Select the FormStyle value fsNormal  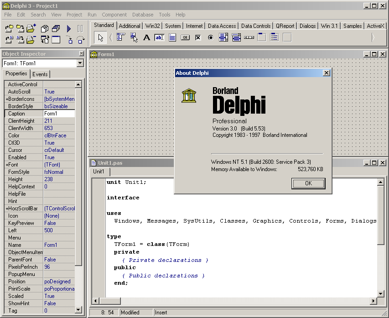click(59, 172)
